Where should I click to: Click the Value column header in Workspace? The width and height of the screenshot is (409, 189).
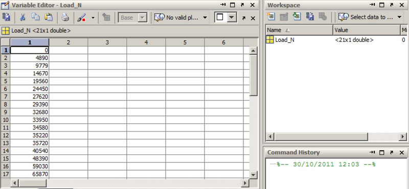coord(367,30)
